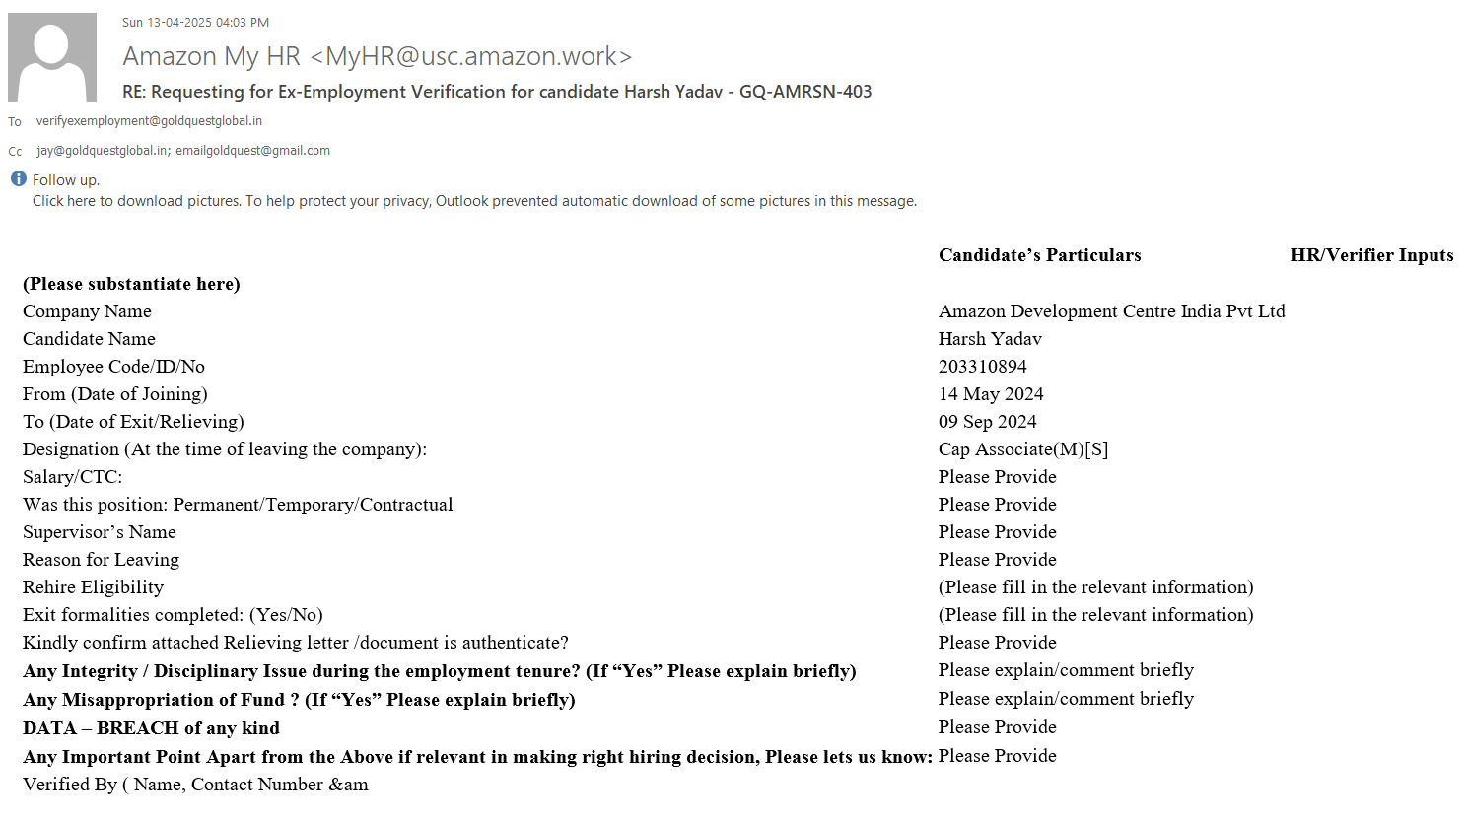Click Please Provide beside Supervisor's Name

[997, 532]
